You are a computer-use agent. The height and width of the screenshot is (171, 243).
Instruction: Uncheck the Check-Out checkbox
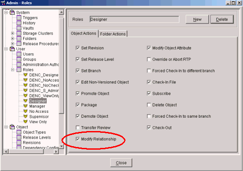pos(149,128)
